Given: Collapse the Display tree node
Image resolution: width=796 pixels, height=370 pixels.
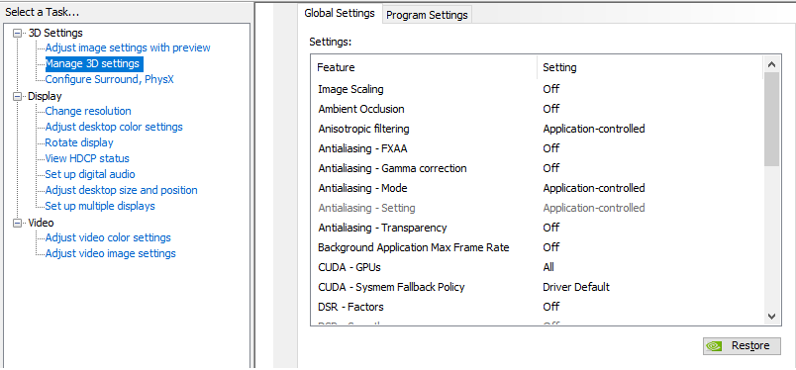Looking at the screenshot, I should click(18, 96).
